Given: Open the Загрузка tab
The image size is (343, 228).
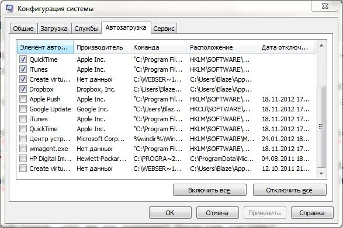Looking at the screenshot, I should tap(54, 29).
